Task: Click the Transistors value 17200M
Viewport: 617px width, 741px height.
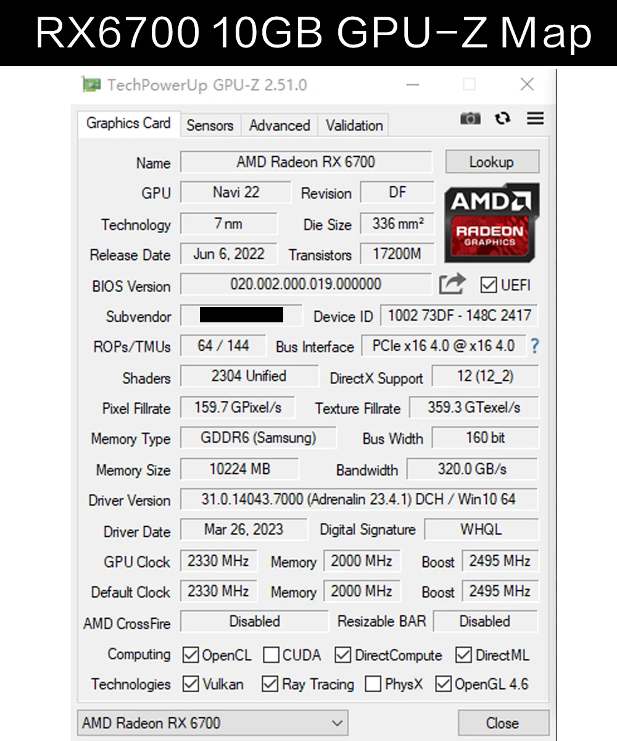Action: coord(397,254)
